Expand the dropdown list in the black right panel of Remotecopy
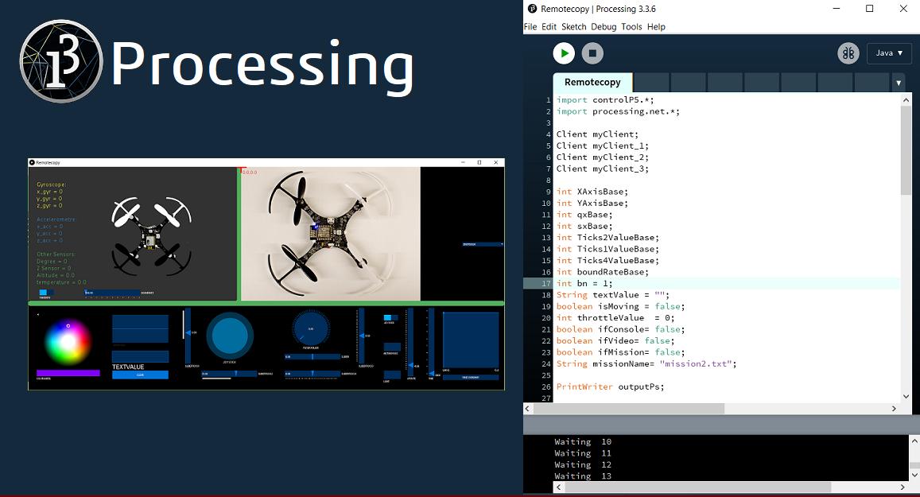The image size is (920, 497). (x=483, y=244)
